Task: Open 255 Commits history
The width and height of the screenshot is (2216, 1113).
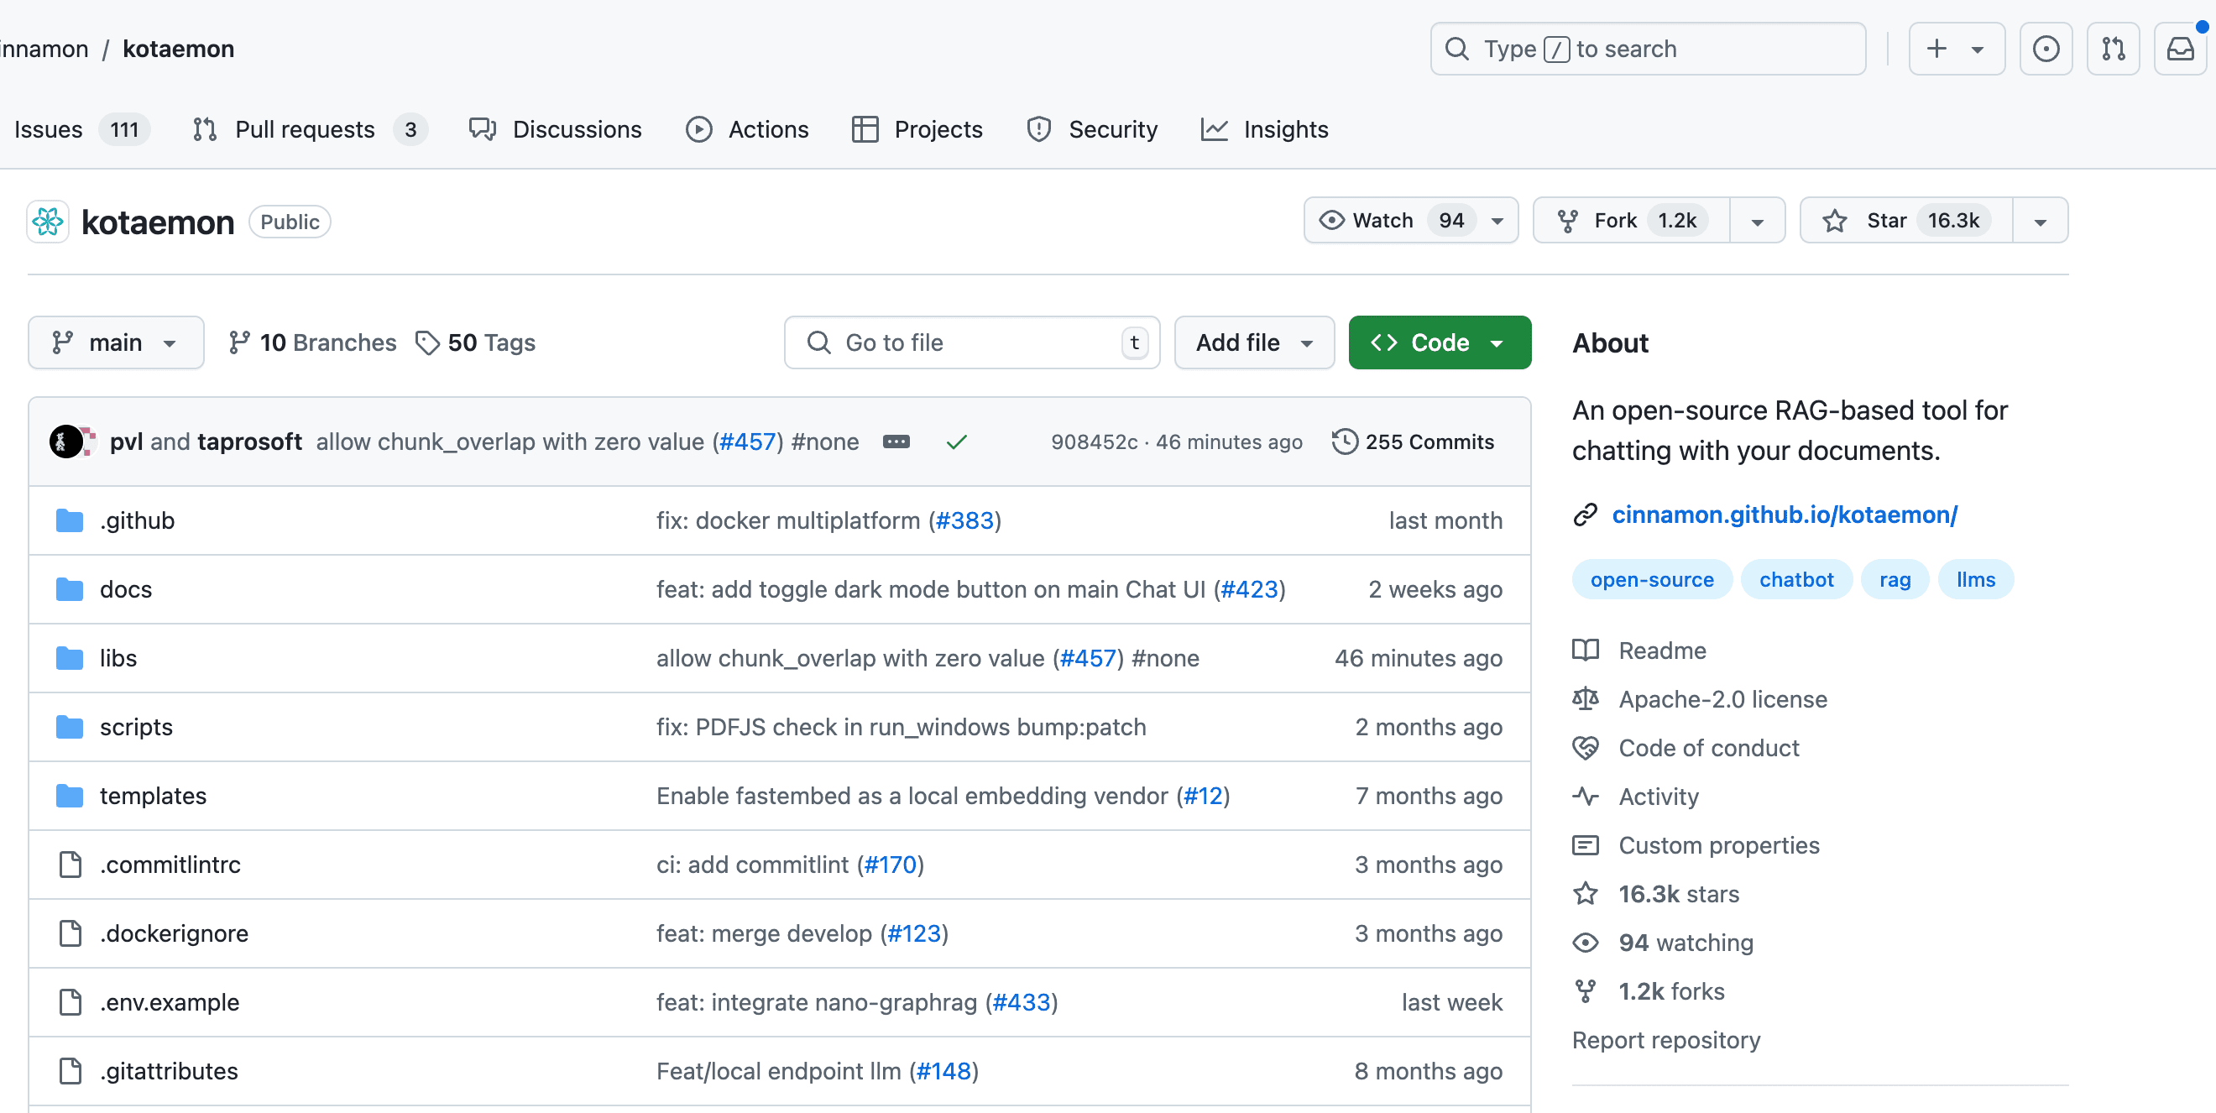Action: [1413, 442]
